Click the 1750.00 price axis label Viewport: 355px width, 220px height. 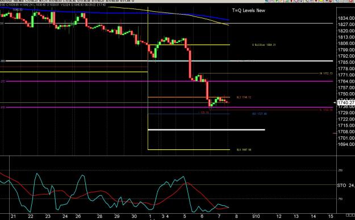point(346,94)
